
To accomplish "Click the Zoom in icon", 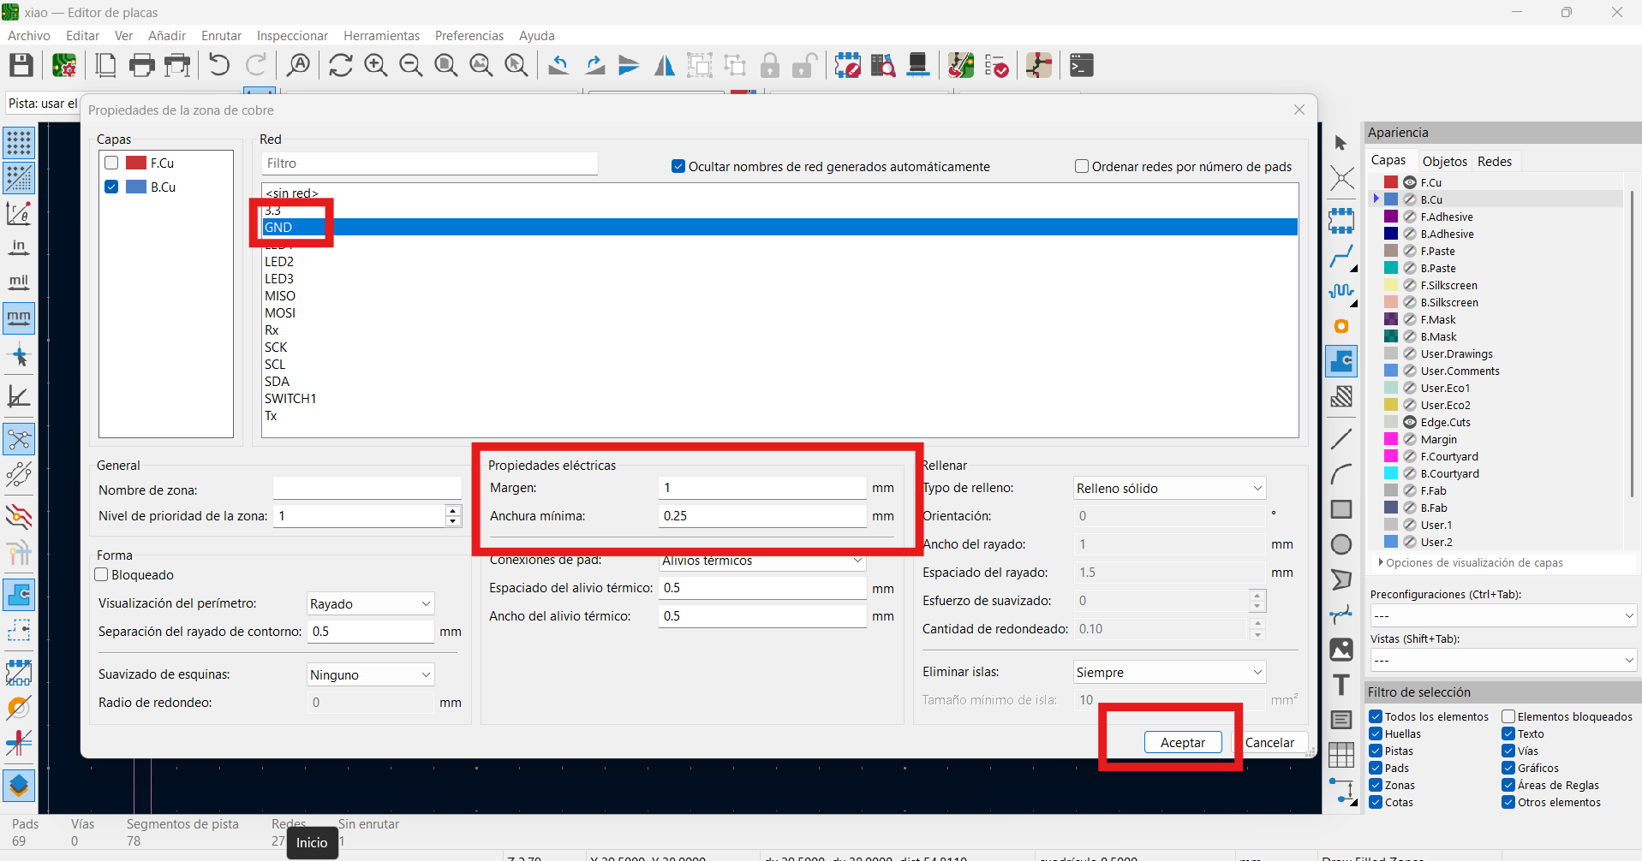I will pyautogui.click(x=375, y=65).
